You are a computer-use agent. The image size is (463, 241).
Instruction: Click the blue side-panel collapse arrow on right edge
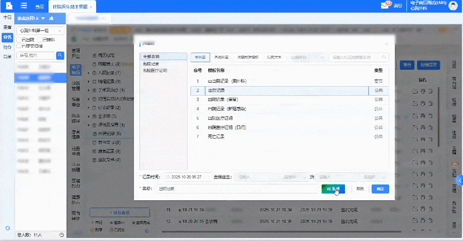click(460, 180)
